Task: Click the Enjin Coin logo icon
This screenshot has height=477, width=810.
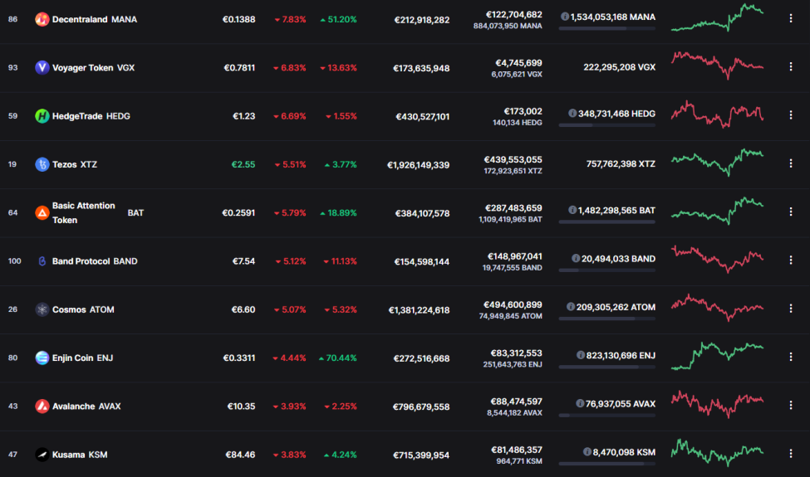Action: pyautogui.click(x=42, y=358)
